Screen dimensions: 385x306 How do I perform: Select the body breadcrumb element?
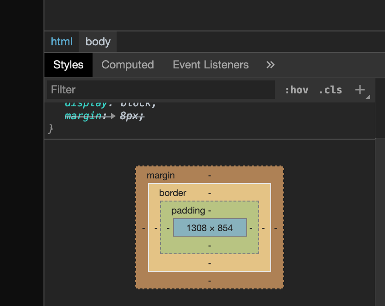click(x=98, y=42)
